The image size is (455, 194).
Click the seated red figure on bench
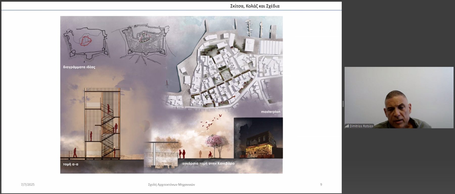210,155
